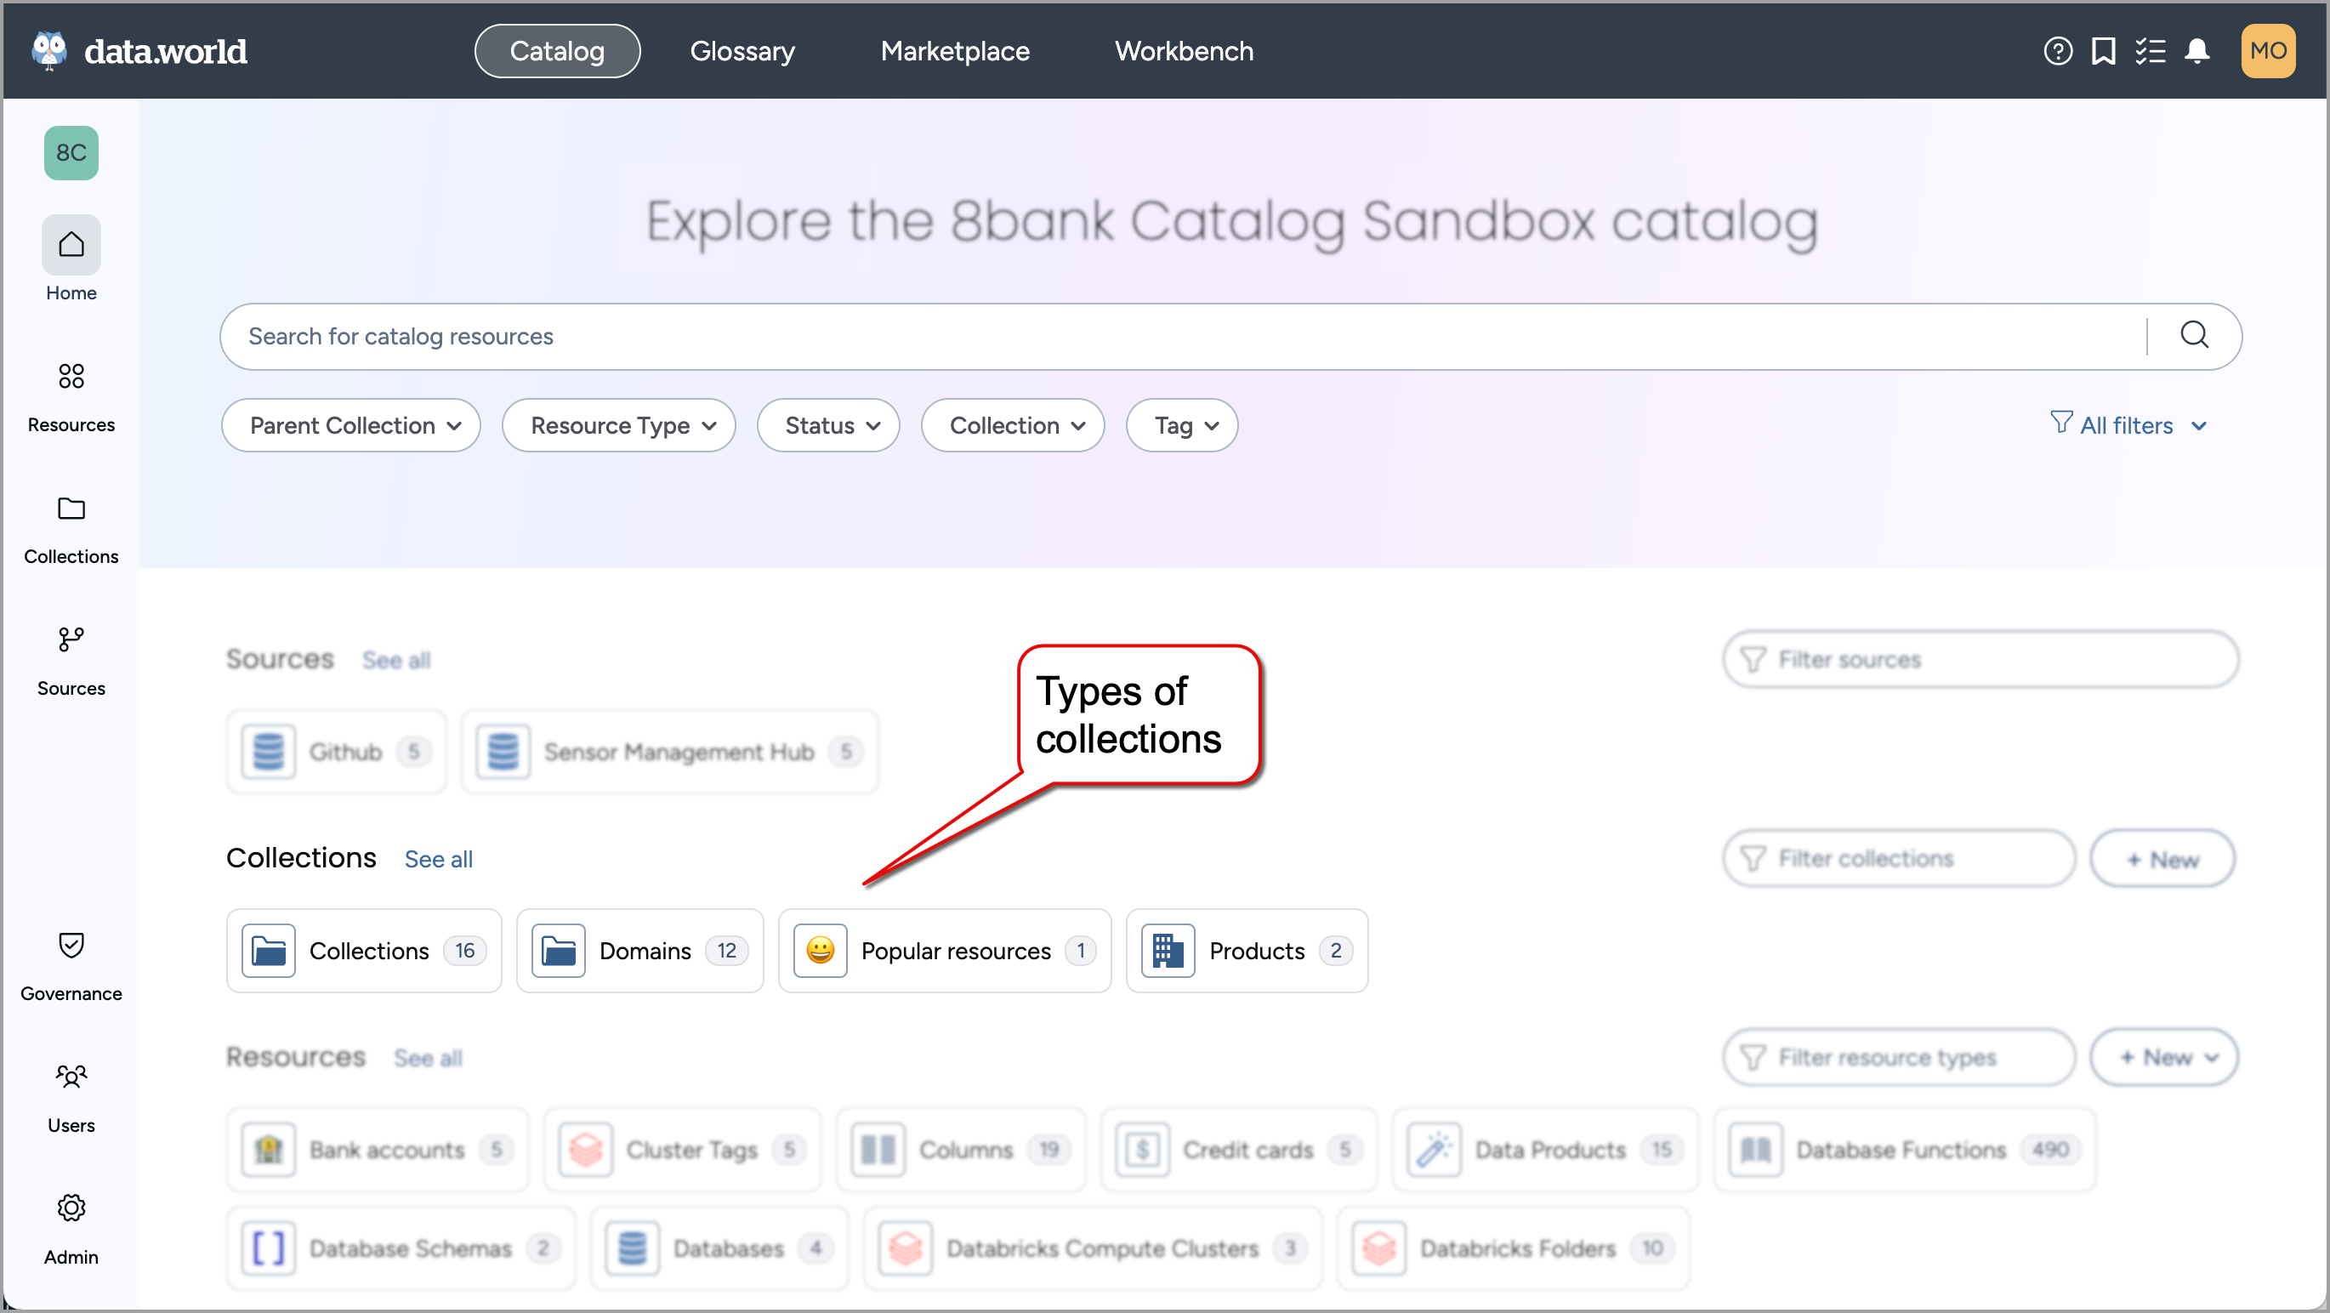
Task: Open the Status filter dropdown
Action: [828, 425]
